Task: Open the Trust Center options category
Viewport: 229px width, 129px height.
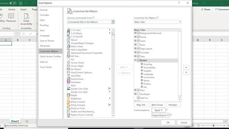Action: point(46,67)
